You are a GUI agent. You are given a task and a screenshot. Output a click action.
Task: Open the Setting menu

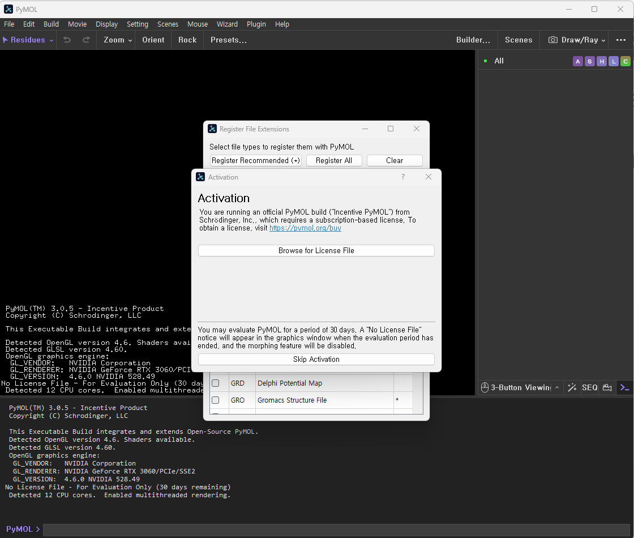[x=138, y=24]
